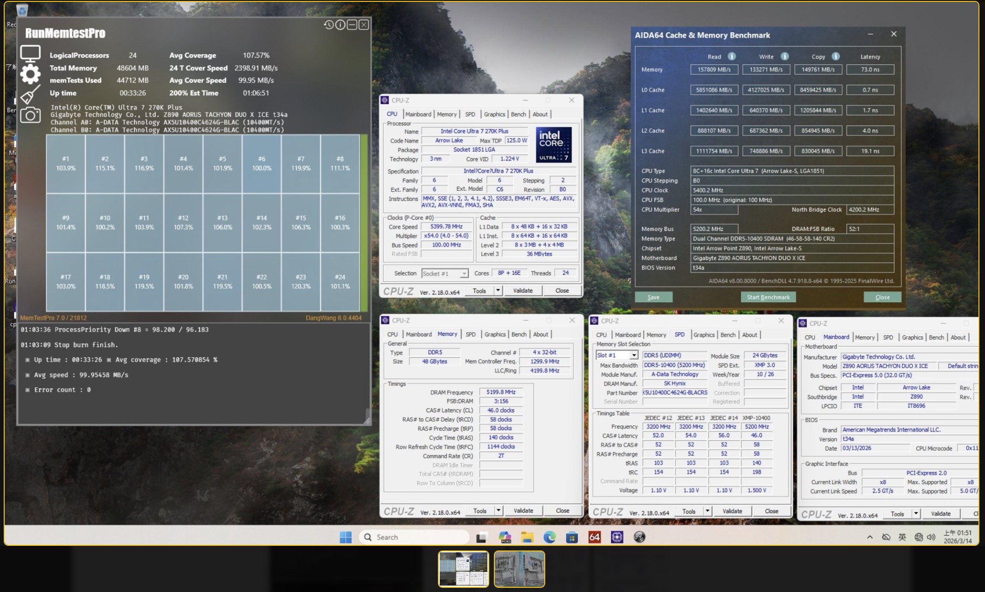Screen dimensions: 985x592
Task: Expand Tools dropdown arrow in CPU-Z SPD window
Action: 708,511
